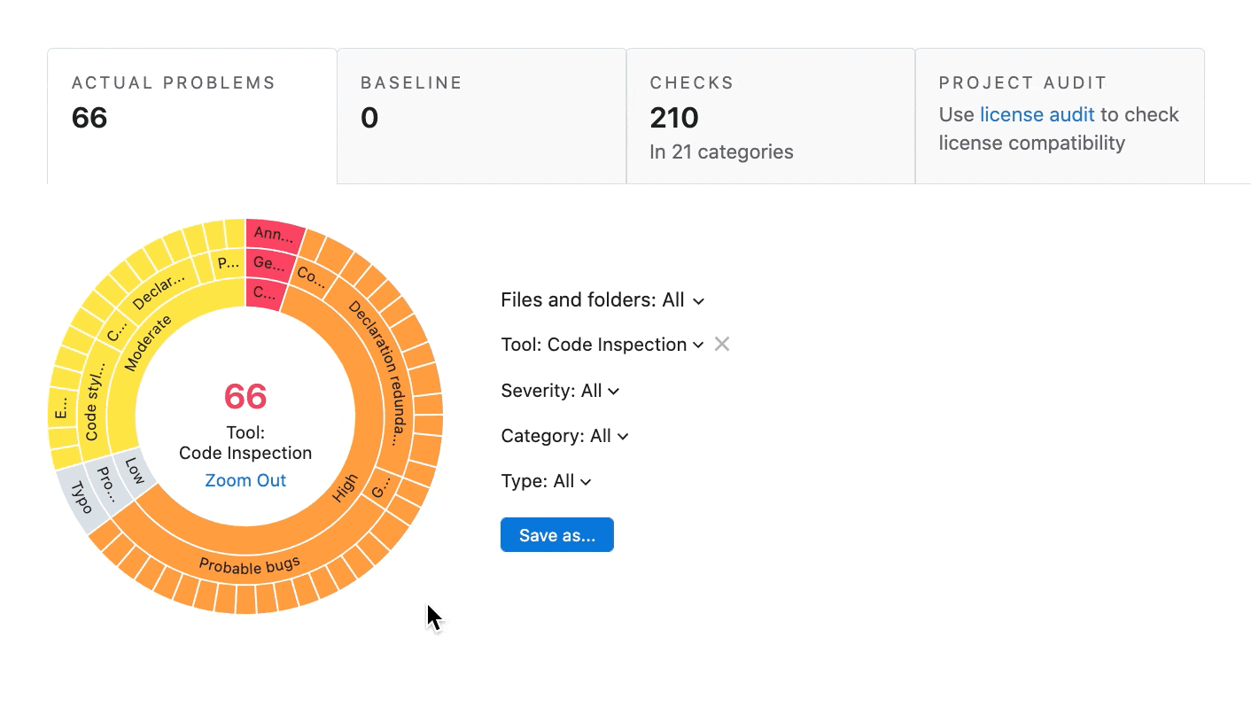Click the Code style chart segment
The width and height of the screenshot is (1251, 707).
93,408
